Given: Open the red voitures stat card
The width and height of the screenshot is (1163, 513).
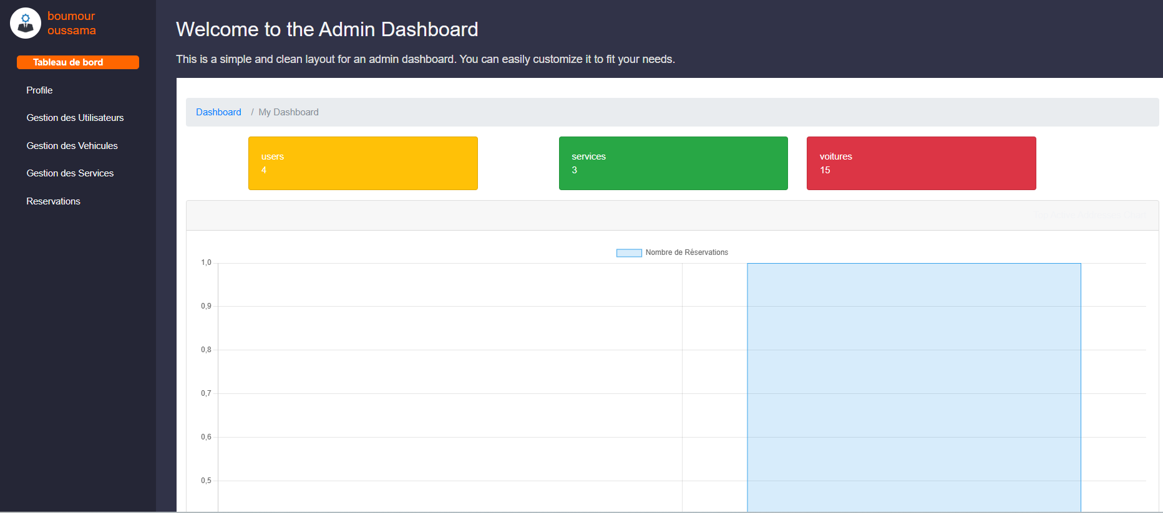Looking at the screenshot, I should click(x=921, y=163).
